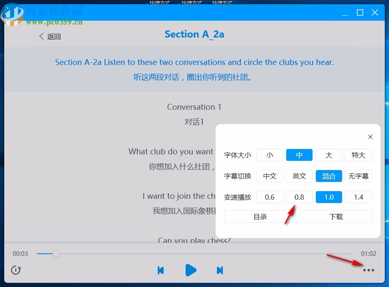Switch subtitles to 中文
Screen dimensions: 389x287
[269, 176]
